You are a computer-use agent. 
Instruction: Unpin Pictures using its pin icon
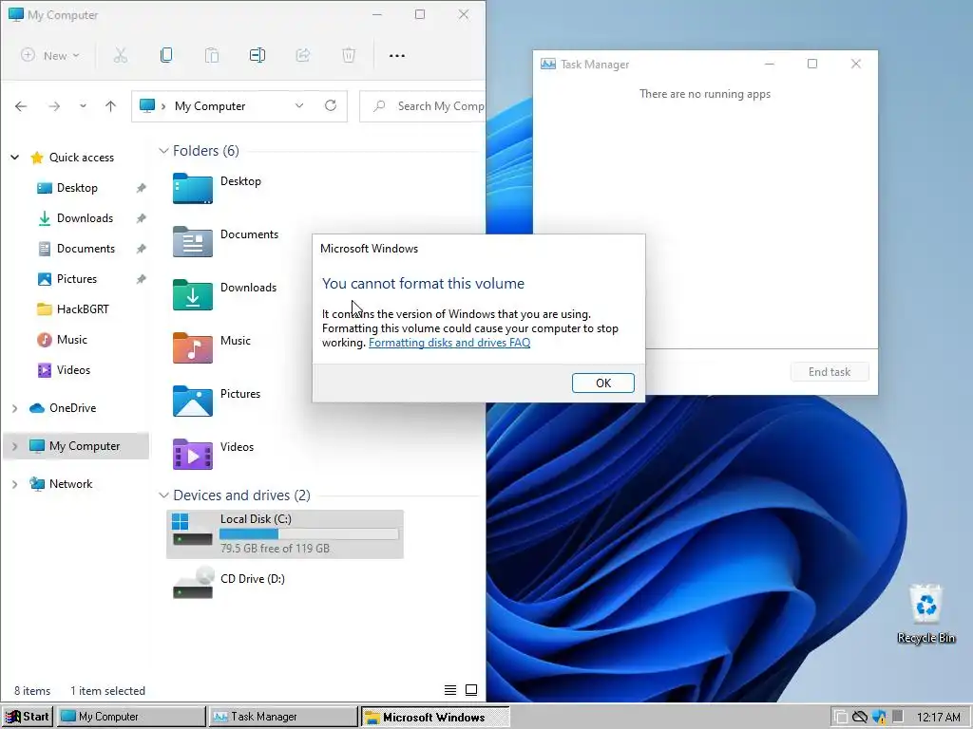point(141,279)
